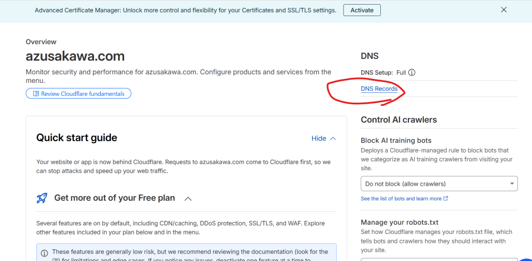
Task: Open See the list of bots link
Action: point(401,199)
